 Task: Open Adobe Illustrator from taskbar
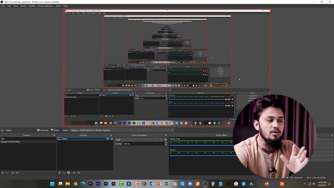(x=114, y=184)
